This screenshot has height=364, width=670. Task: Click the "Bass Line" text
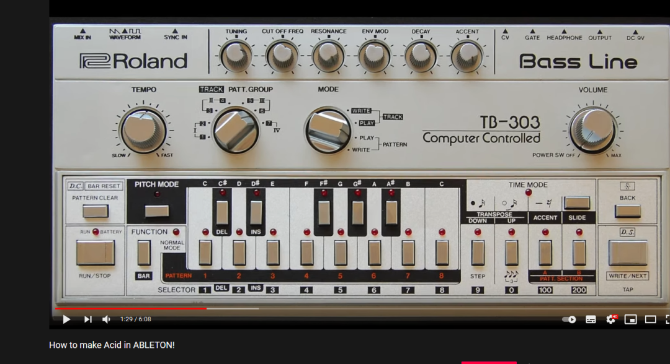(578, 62)
